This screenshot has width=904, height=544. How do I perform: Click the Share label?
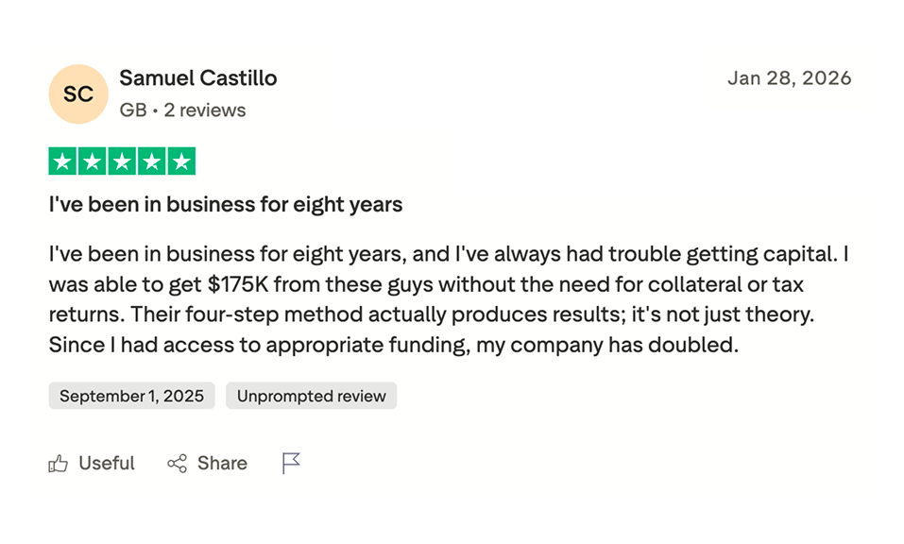pos(222,464)
